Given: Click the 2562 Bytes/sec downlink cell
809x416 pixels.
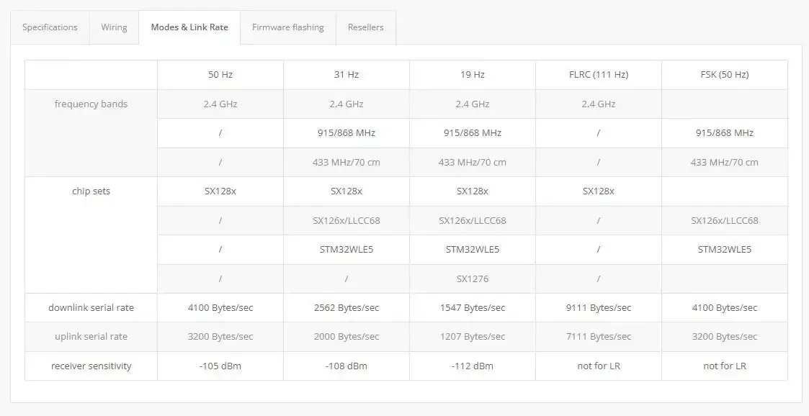Looking at the screenshot, I should 347,308.
